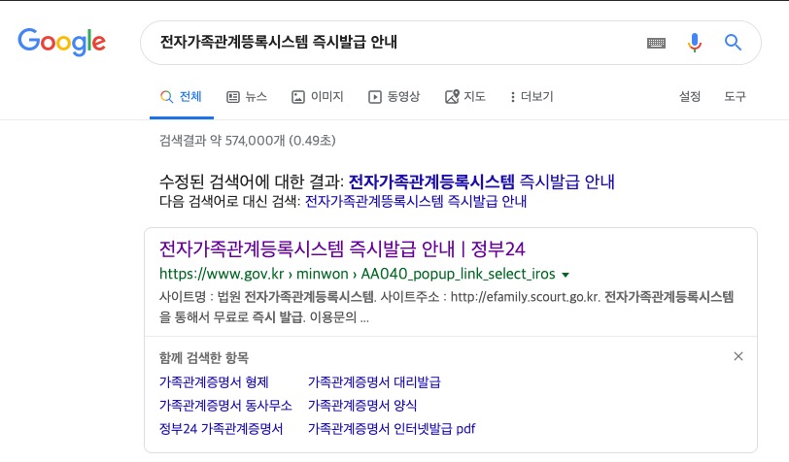Open 도구 search tools
Screen dimensions: 789x462
735,96
